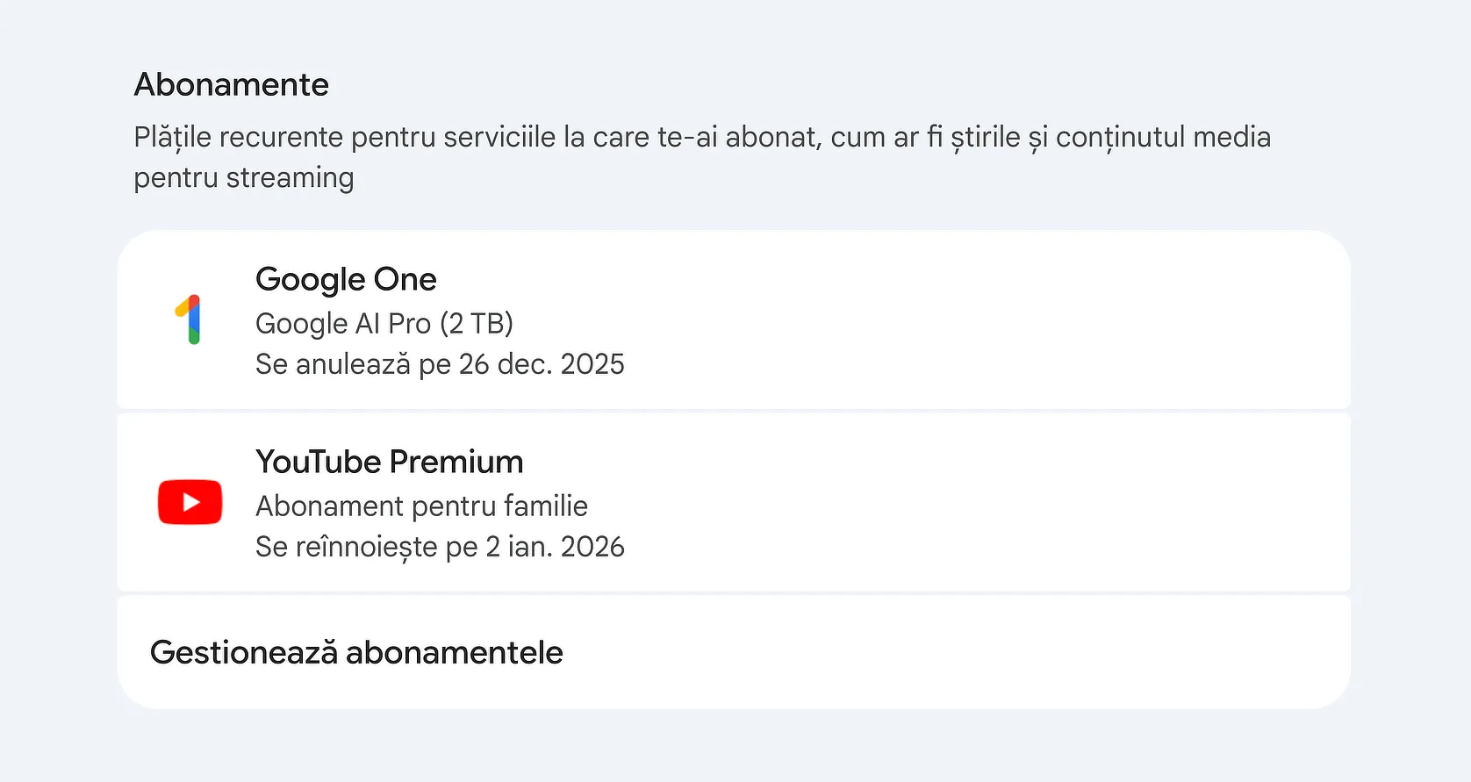The image size is (1471, 782).
Task: Select the Google AI Pro (2 TB) plan text
Action: [x=384, y=324]
